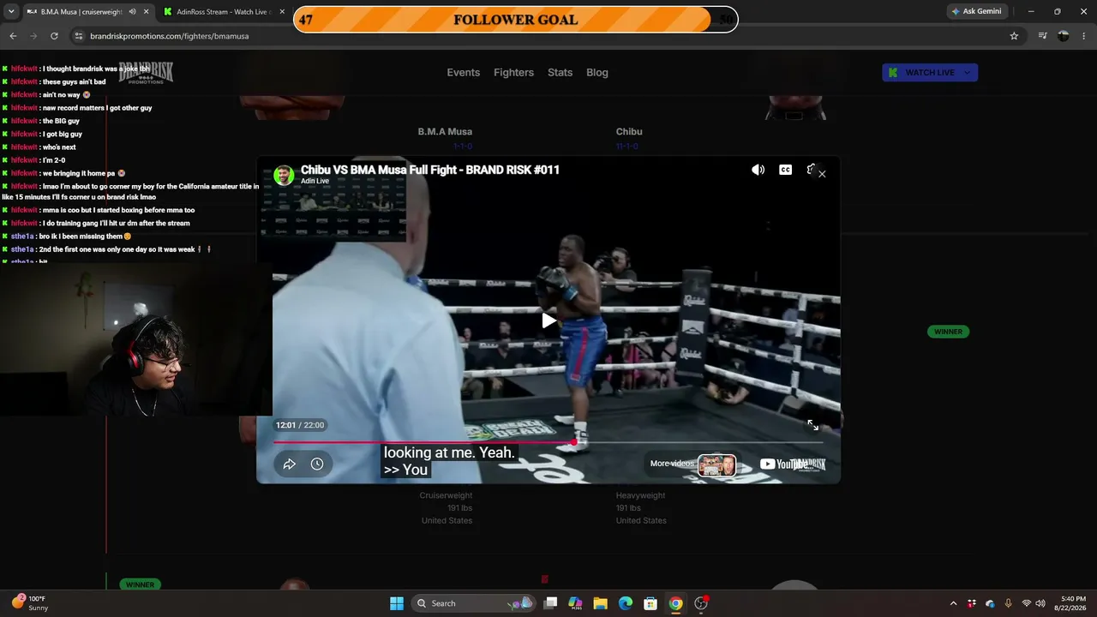Open Ask Gemini
The width and height of the screenshot is (1097, 617).
tap(976, 11)
